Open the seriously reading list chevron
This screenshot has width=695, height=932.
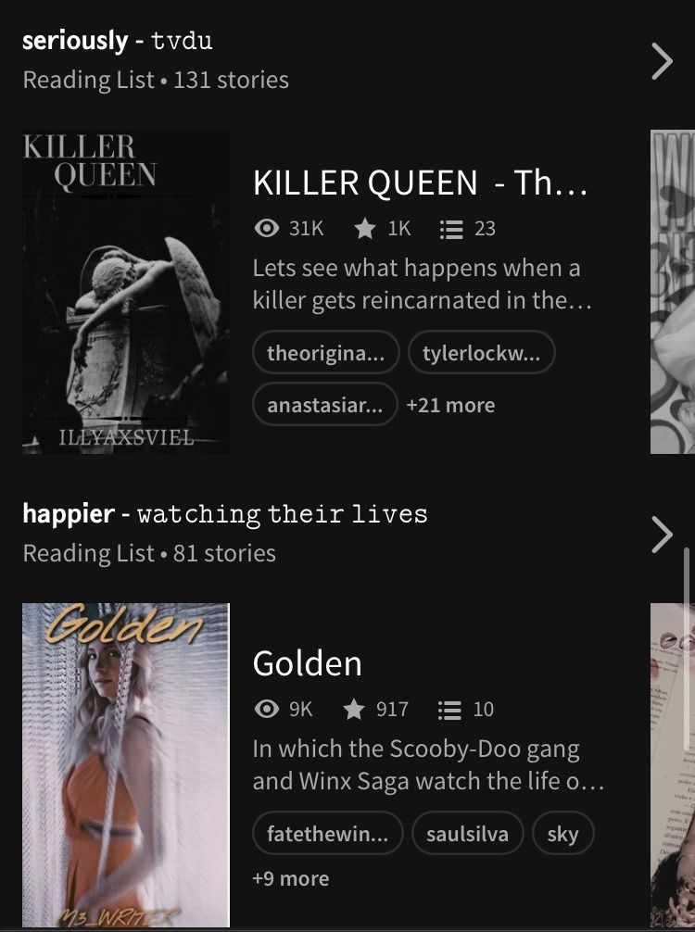(662, 61)
